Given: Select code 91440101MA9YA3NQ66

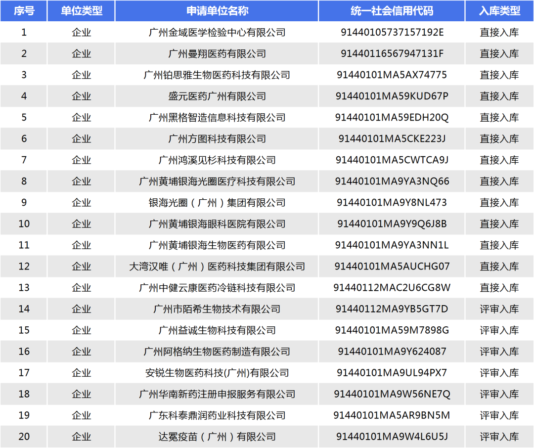Looking at the screenshot, I should pyautogui.click(x=392, y=181).
